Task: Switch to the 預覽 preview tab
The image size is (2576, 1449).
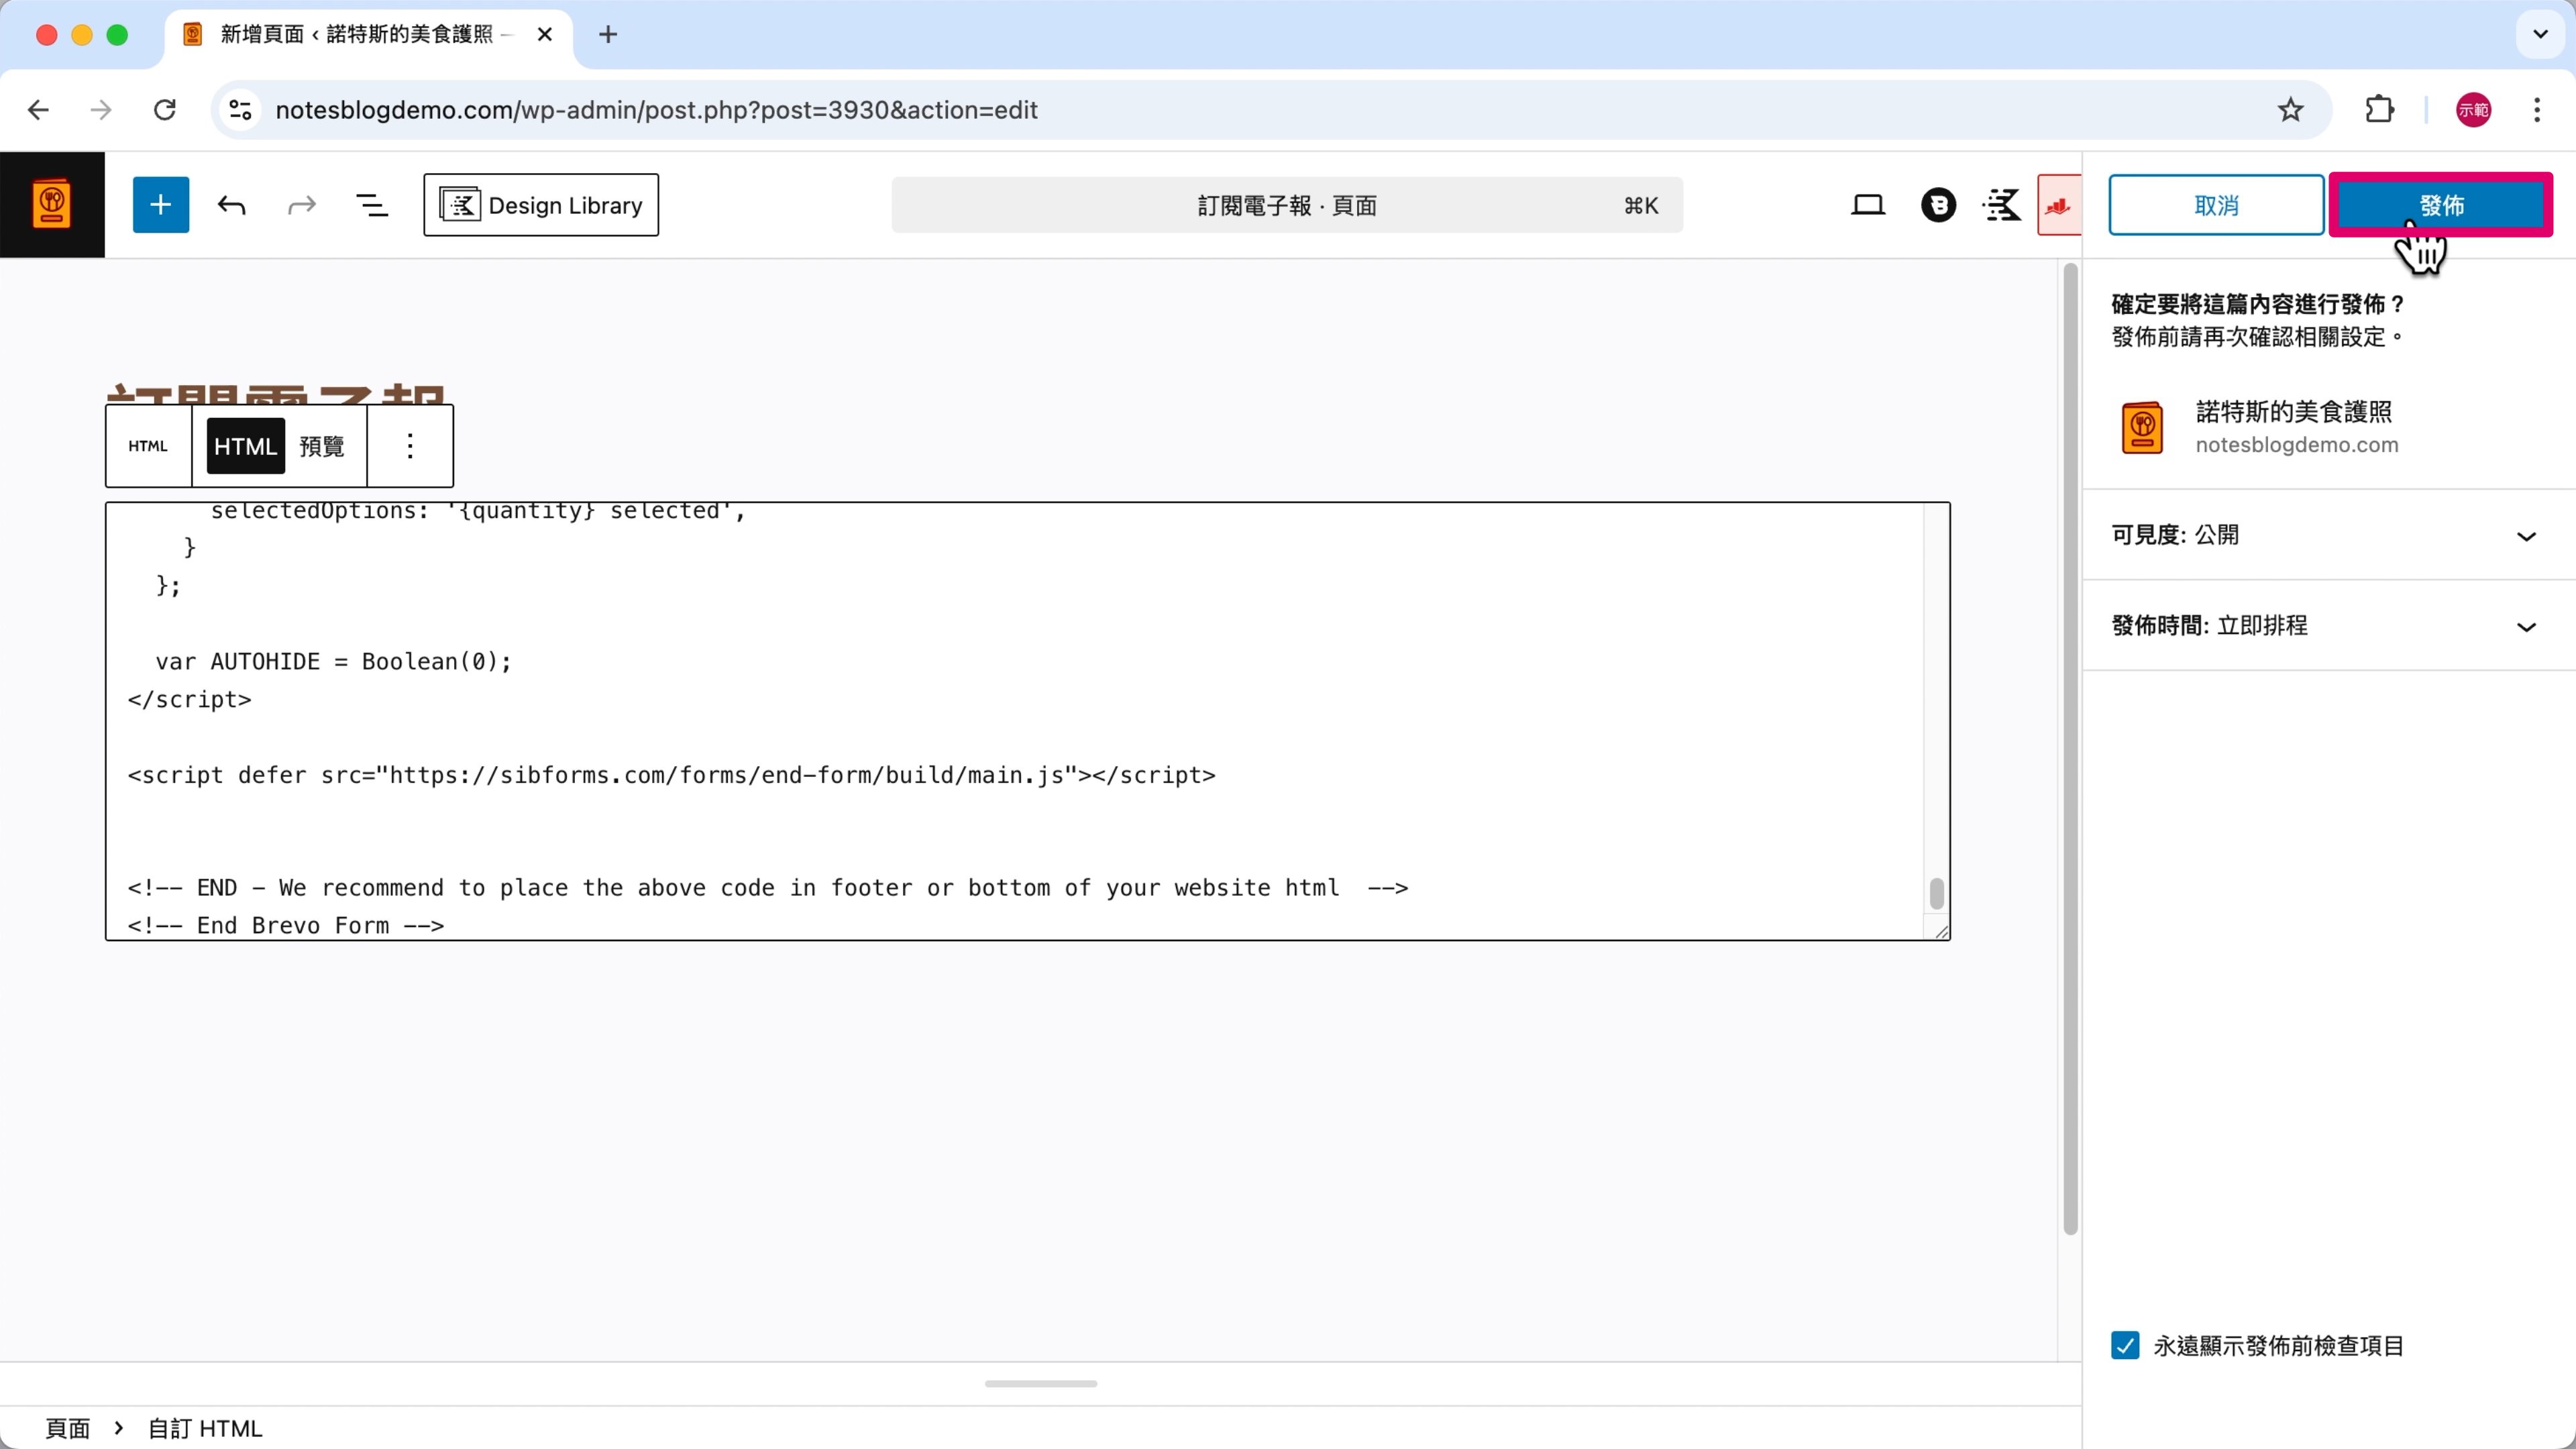Action: point(322,446)
